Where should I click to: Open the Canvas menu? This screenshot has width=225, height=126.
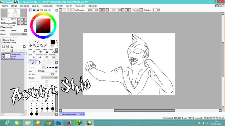pyautogui.click(x=24, y=6)
